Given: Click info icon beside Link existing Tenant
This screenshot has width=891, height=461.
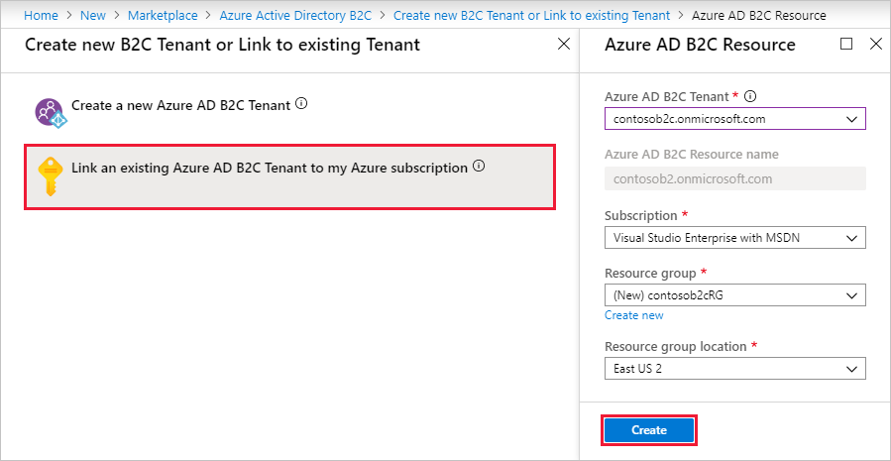Looking at the screenshot, I should 479,167.
